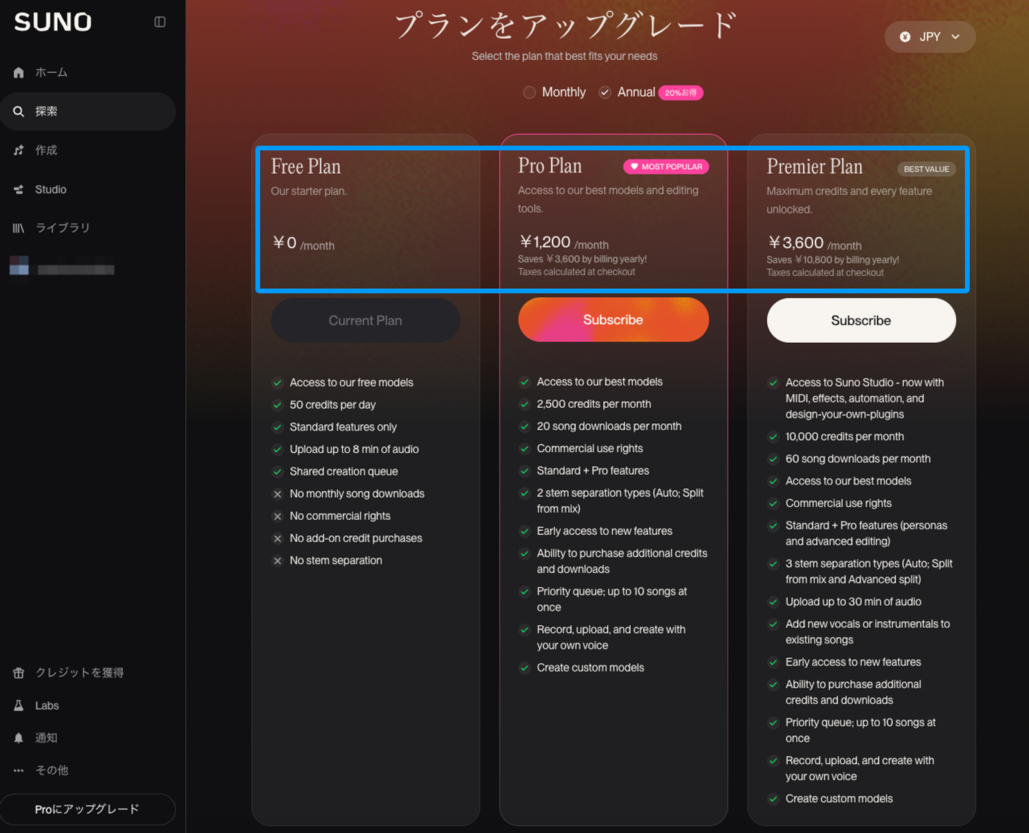Open the 作成 menu item
1029x833 pixels.
tap(87, 150)
